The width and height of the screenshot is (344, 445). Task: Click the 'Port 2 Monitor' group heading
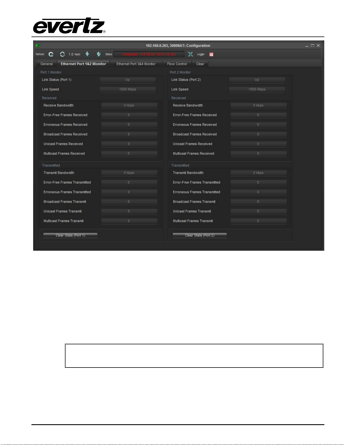coord(180,72)
